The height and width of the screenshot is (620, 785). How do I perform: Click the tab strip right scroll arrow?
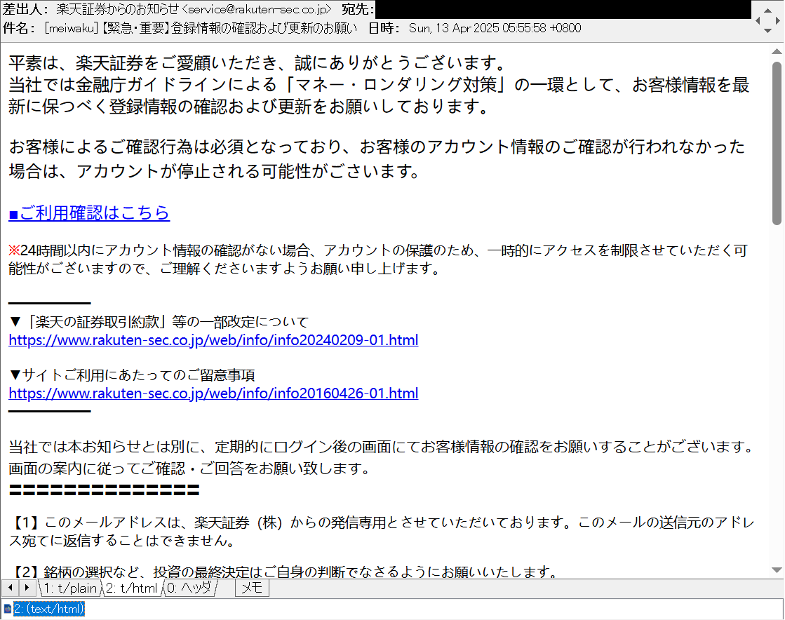pos(27,588)
